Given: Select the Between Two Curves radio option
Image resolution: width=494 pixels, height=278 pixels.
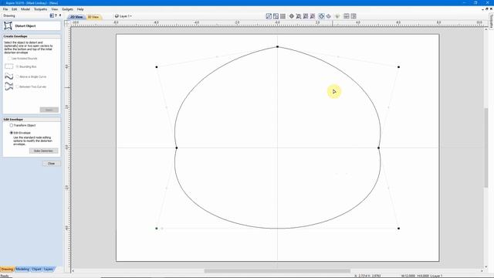Looking at the screenshot, I should point(17,86).
